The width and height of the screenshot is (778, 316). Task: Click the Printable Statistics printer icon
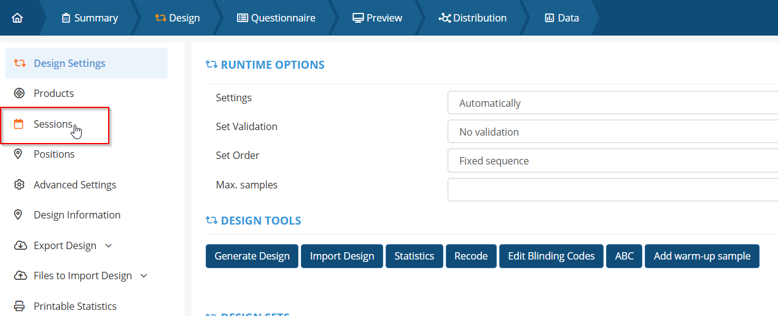[19, 306]
